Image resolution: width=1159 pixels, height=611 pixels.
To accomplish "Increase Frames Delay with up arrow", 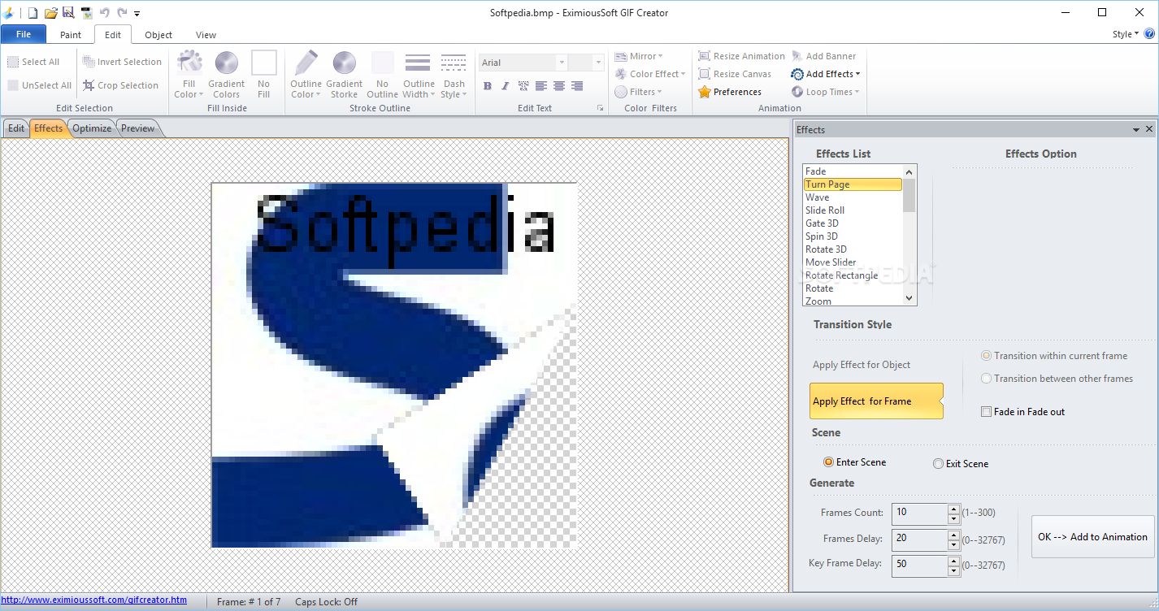I will point(954,534).
